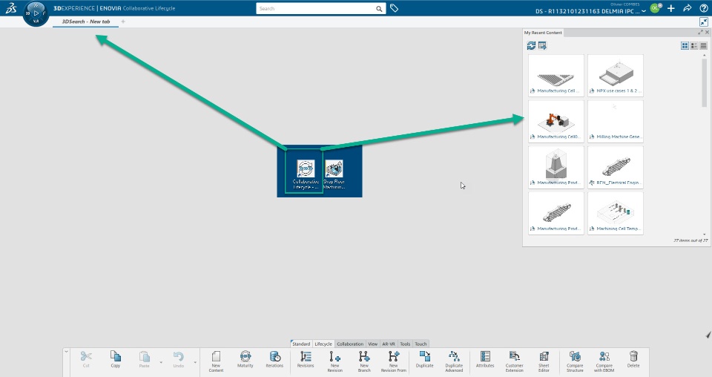Switch Recent Content to list view

[x=703, y=45]
